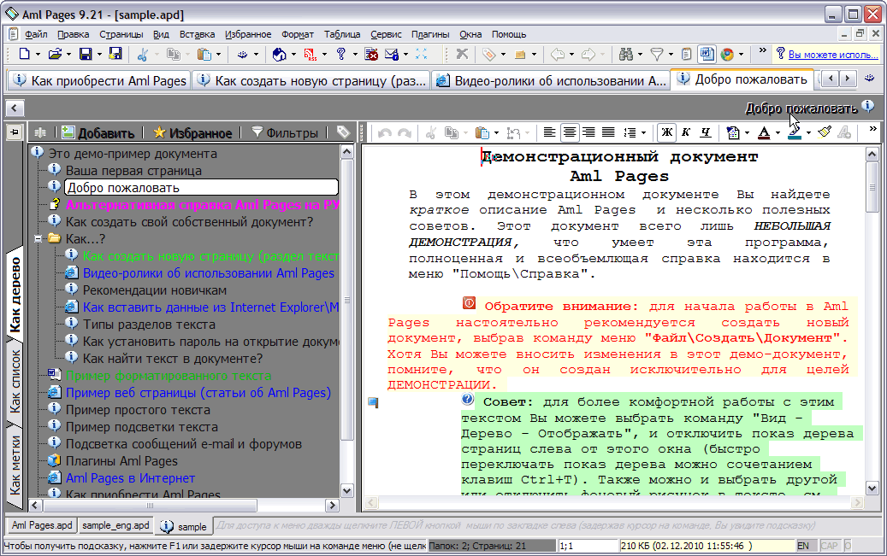Click the pin icon above the vertical tabs
887x556 pixels.
pos(15,132)
